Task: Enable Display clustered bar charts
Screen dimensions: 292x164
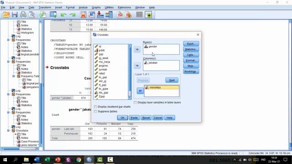Action: (95, 107)
